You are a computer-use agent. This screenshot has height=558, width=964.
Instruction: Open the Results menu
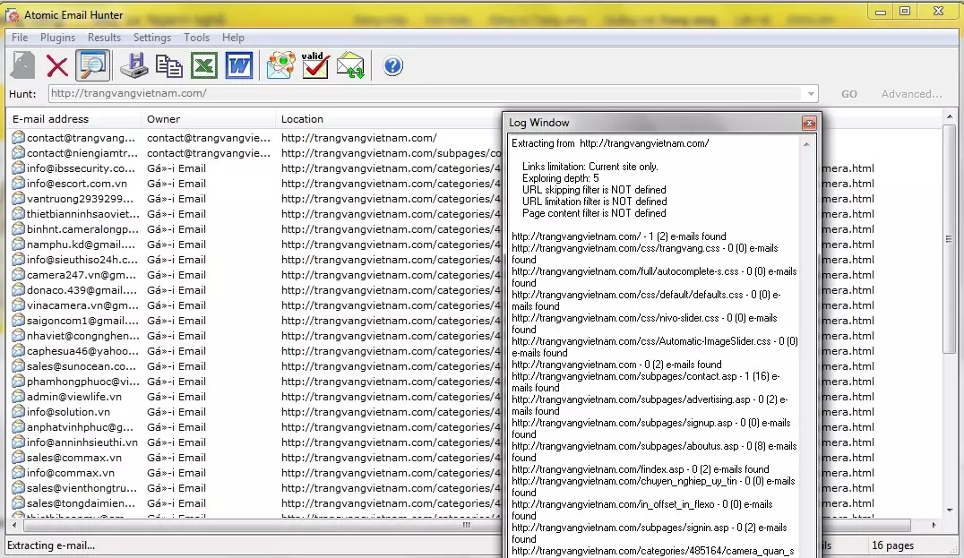pos(104,38)
